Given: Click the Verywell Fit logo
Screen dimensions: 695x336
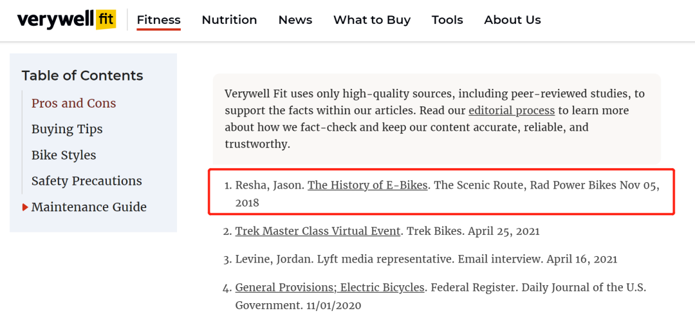Looking at the screenshot, I should click(x=66, y=20).
